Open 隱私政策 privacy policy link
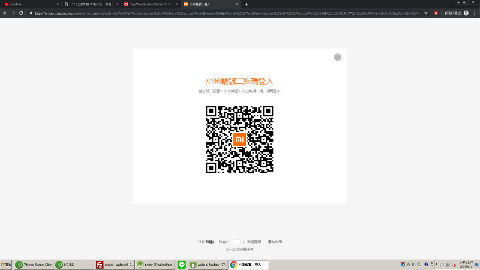The height and width of the screenshot is (270, 480). (x=275, y=242)
